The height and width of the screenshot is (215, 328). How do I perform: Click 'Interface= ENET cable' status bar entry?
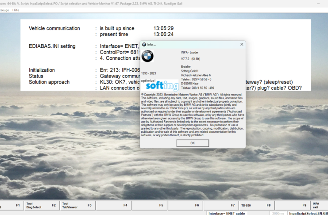coord(227,213)
